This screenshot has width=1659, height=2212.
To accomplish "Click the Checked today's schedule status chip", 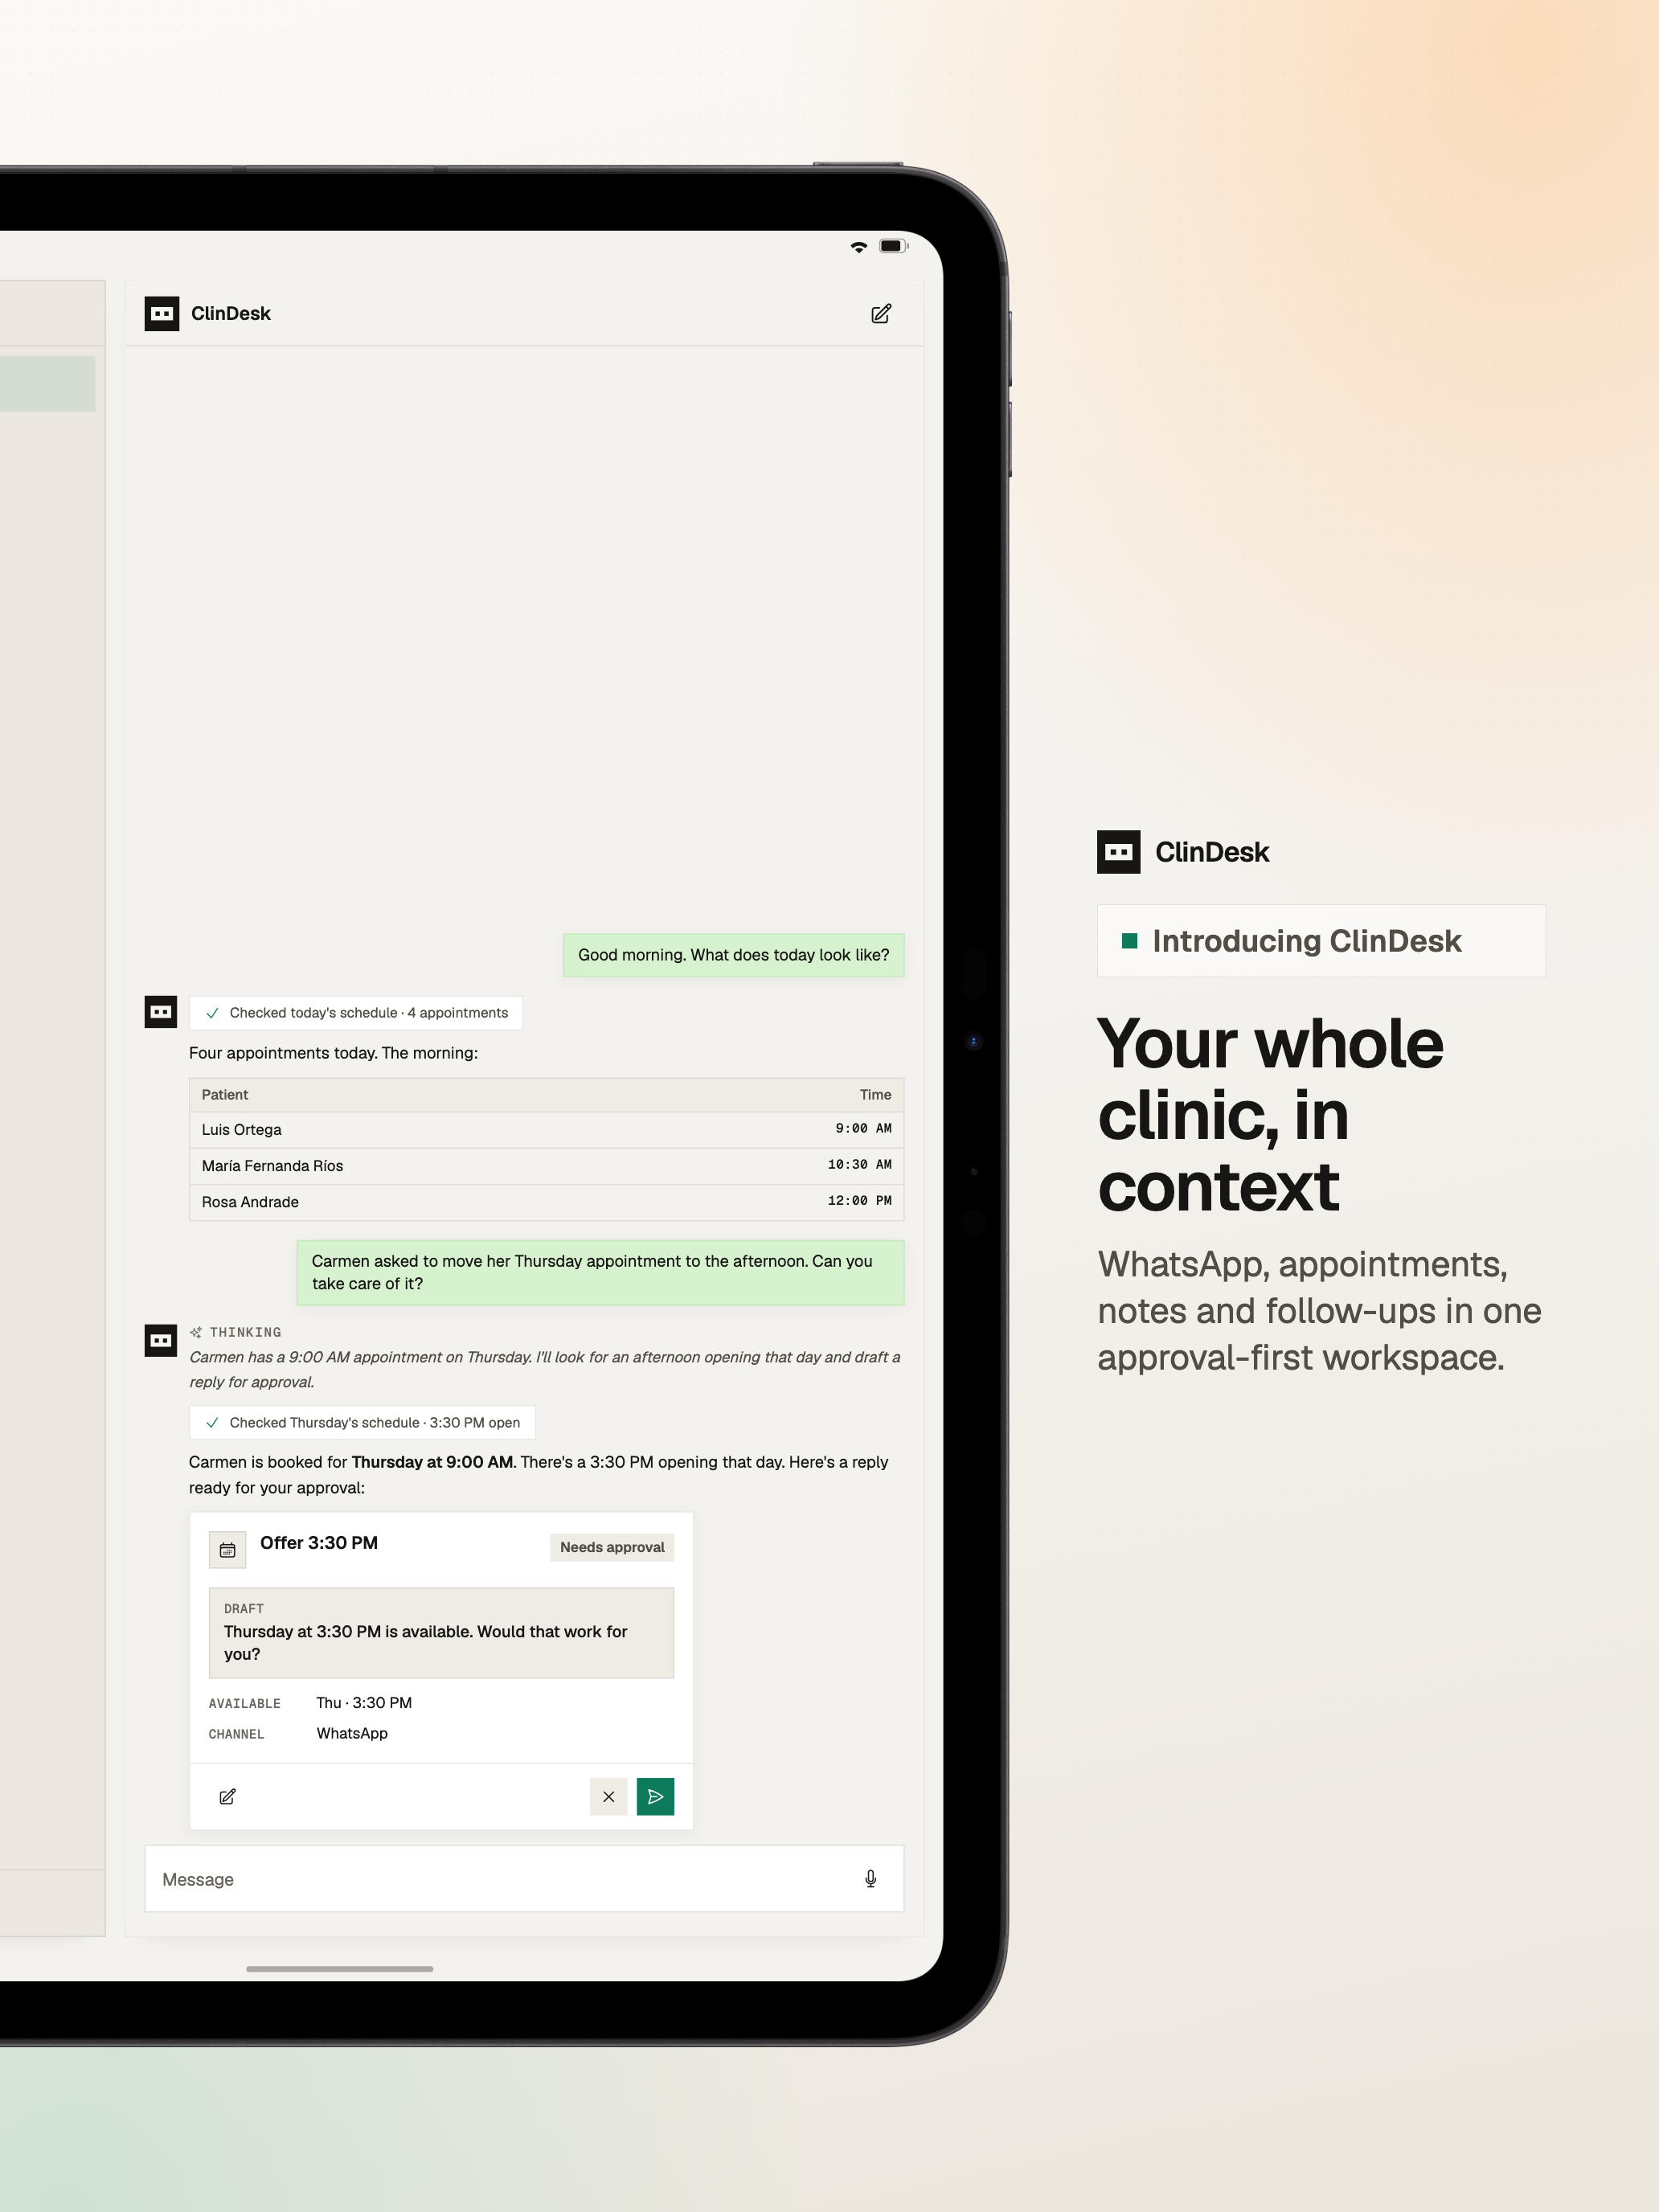I will [356, 1012].
